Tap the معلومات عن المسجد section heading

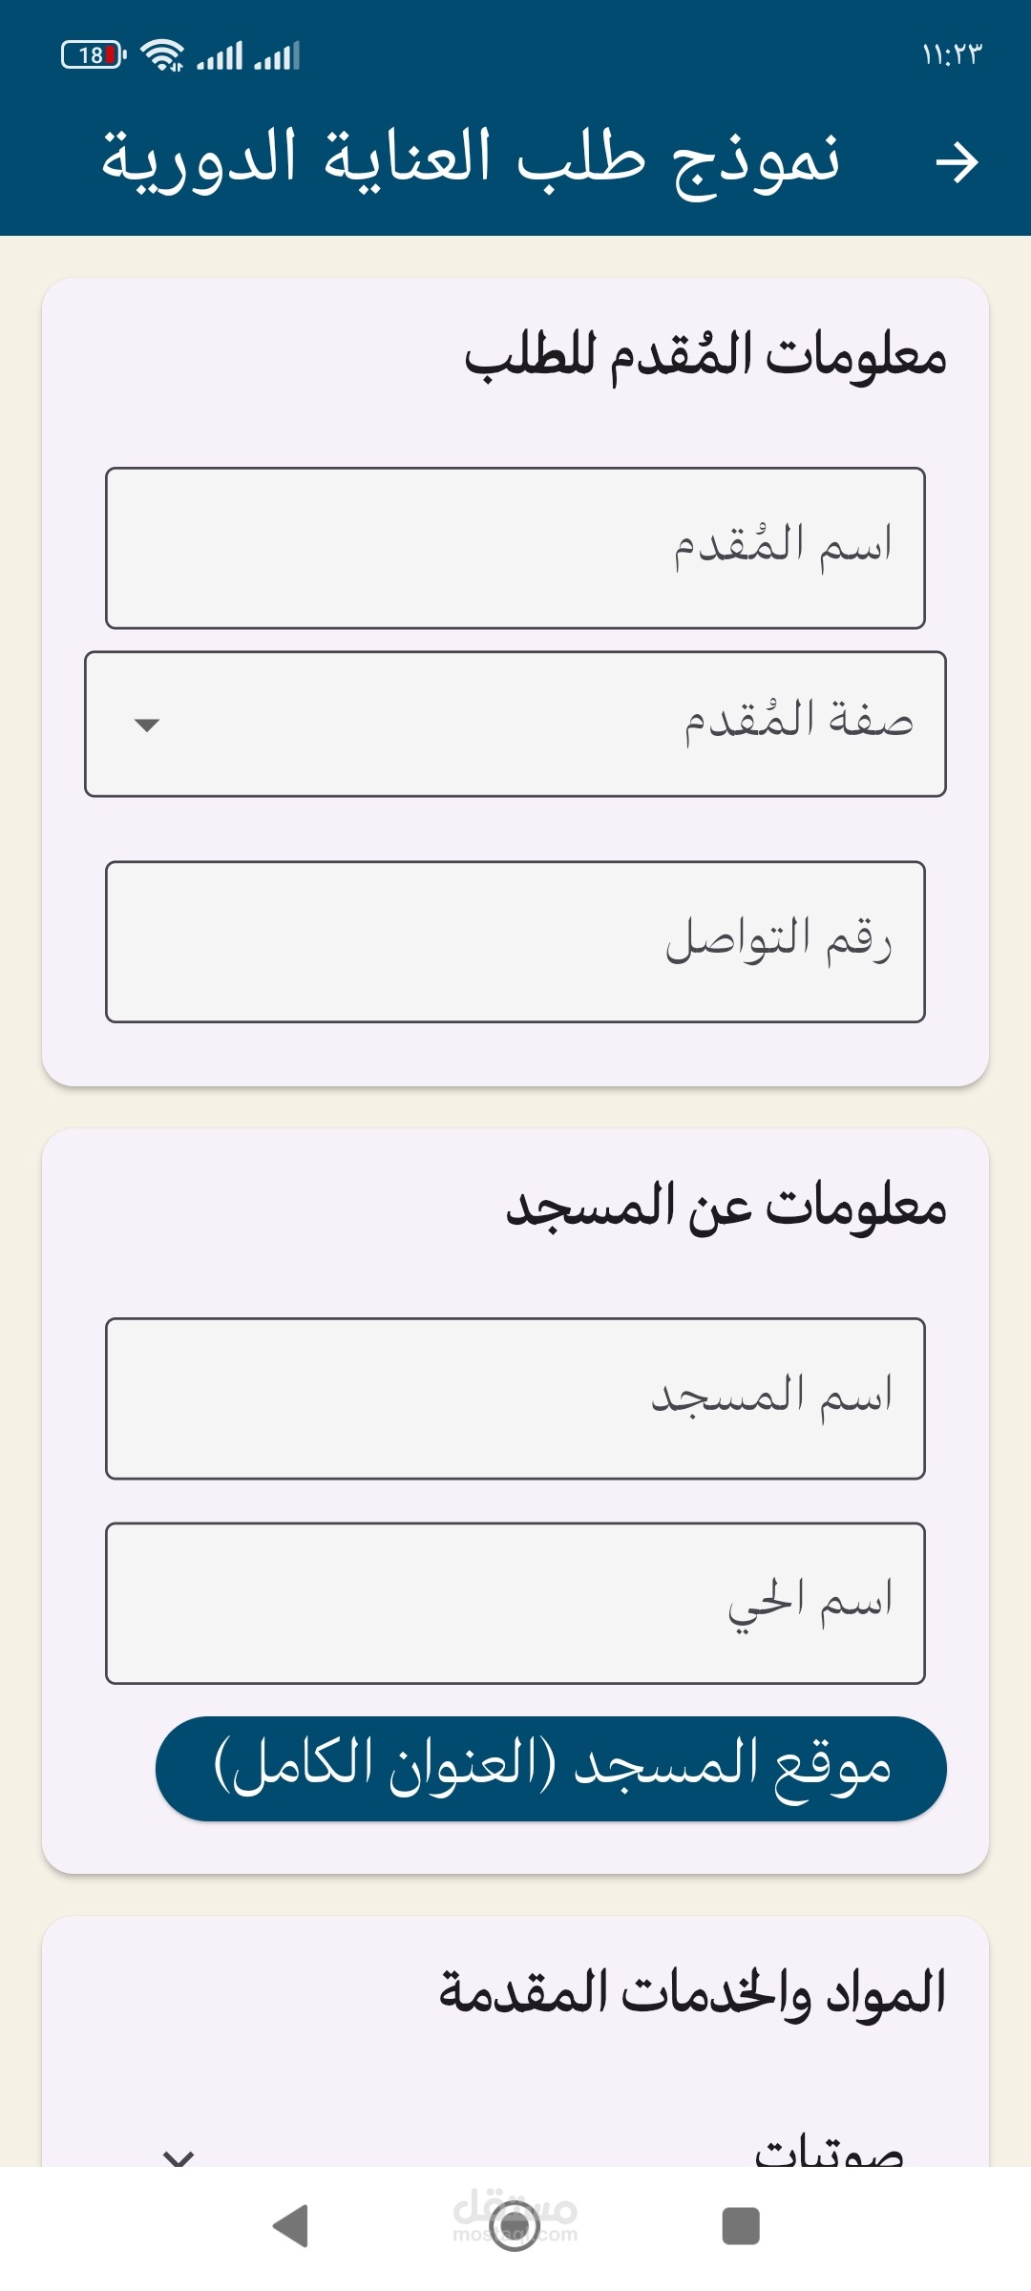click(726, 1208)
